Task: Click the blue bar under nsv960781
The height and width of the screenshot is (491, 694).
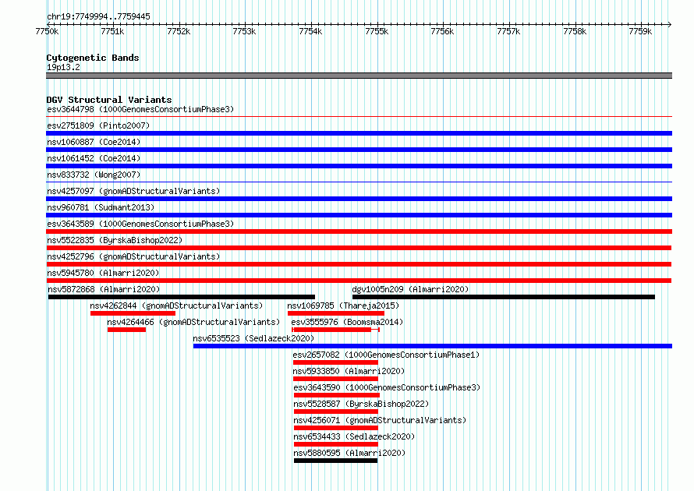Action: coord(359,215)
